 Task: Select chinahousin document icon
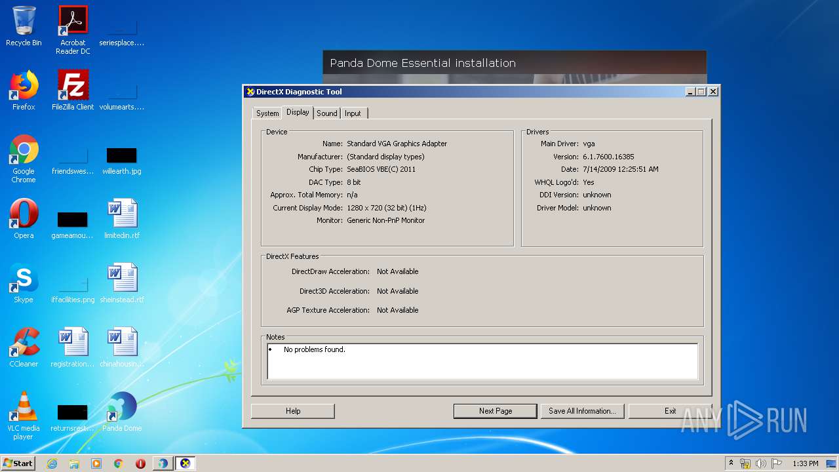[x=122, y=347]
